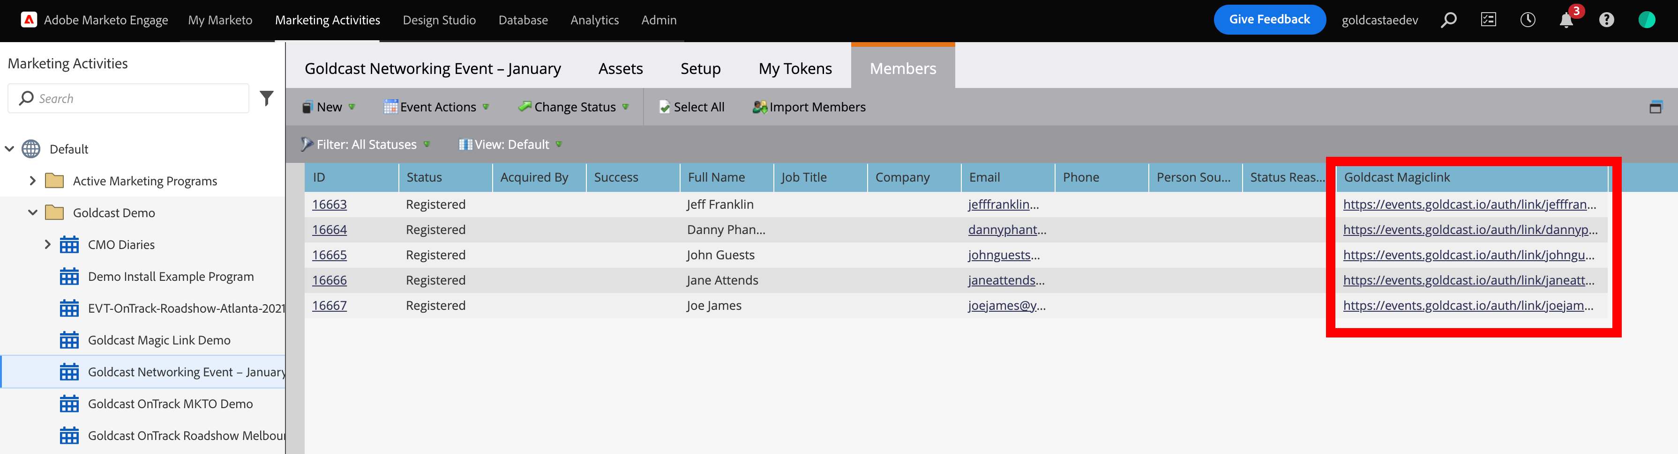Open the Filter: All Statuses dropdown

point(366,145)
